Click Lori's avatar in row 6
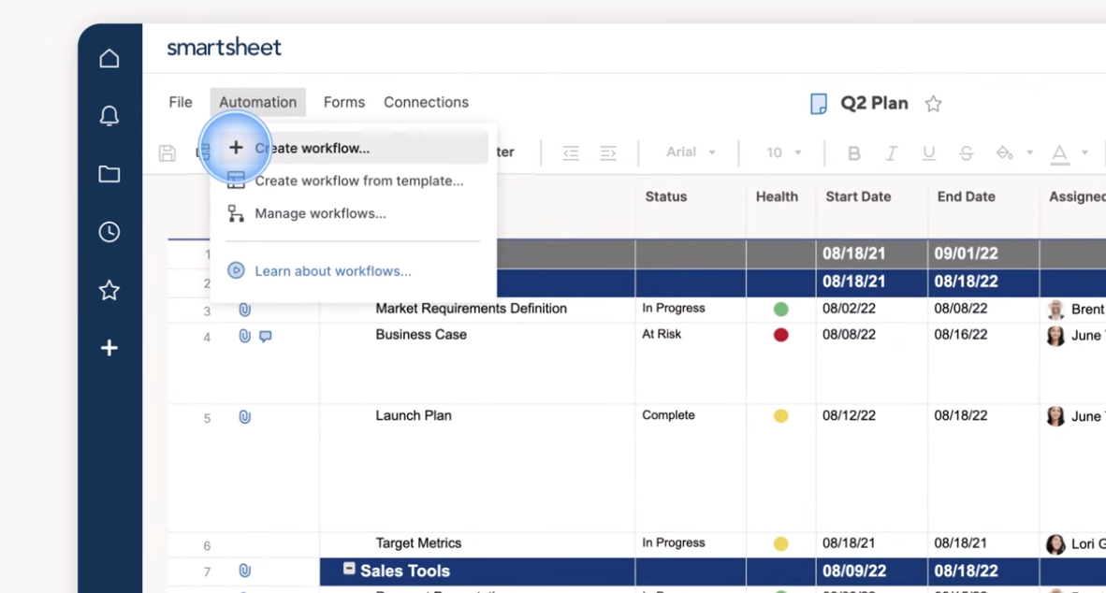The height and width of the screenshot is (593, 1106). point(1055,544)
